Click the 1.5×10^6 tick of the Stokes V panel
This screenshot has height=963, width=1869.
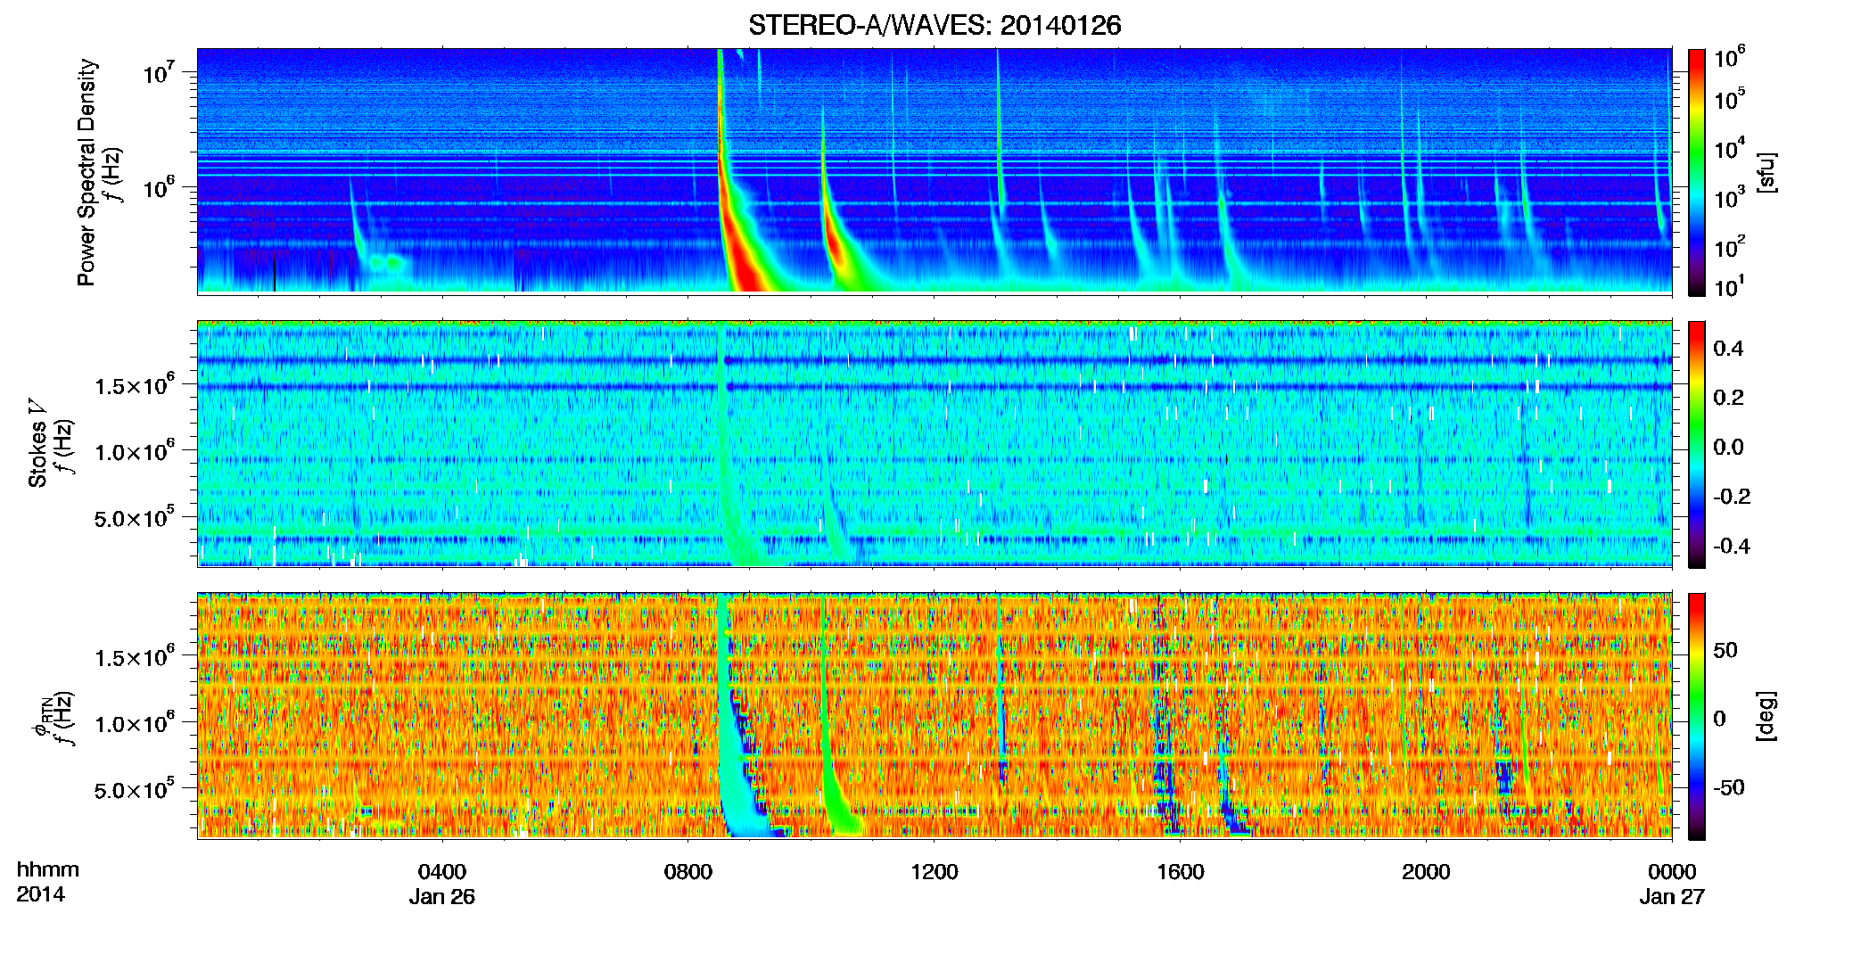(x=134, y=385)
